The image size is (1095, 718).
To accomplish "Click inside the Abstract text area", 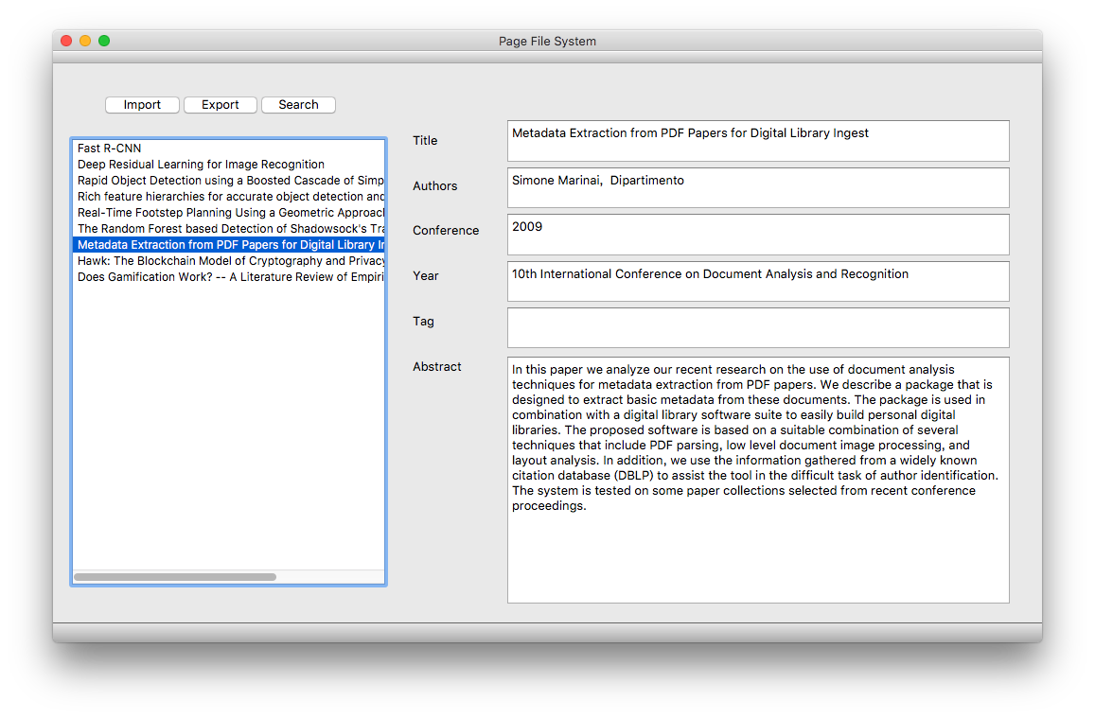I will [758, 480].
